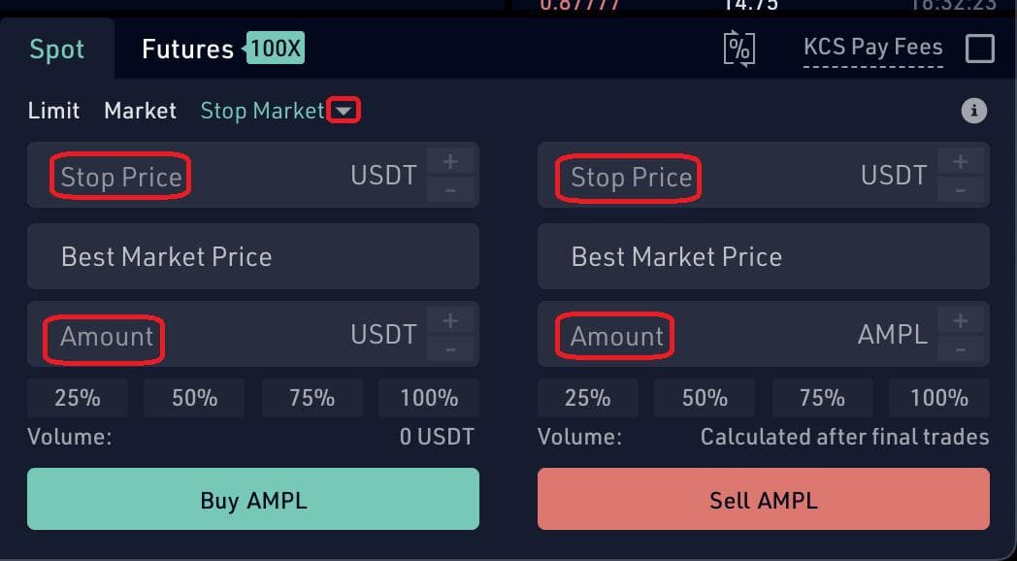Expand the Stop Market dropdown arrow
Image resolution: width=1017 pixels, height=561 pixels.
coord(344,111)
